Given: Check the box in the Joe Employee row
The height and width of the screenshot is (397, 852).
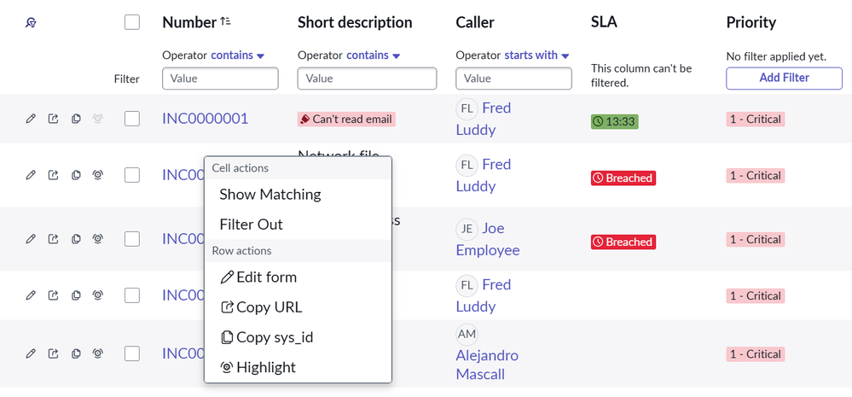Looking at the screenshot, I should [x=132, y=239].
